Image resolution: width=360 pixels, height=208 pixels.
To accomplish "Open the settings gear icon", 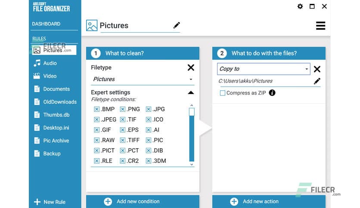I will point(300,6).
